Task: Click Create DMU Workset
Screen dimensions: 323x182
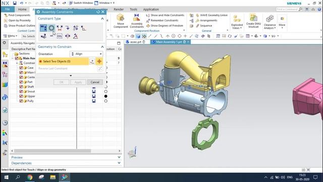Action: (253, 21)
